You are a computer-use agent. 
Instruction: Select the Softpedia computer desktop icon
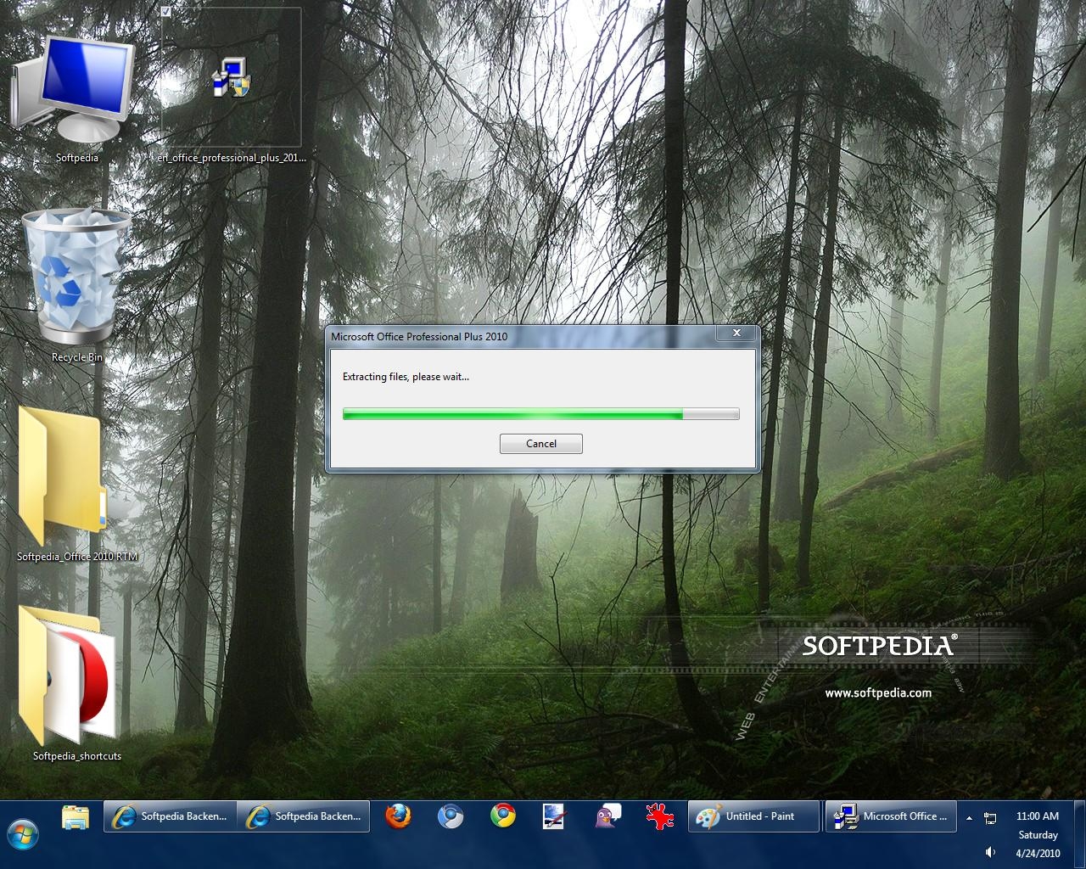click(x=75, y=89)
